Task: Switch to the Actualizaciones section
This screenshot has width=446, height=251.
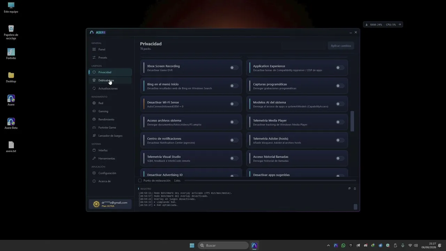Action: (110, 89)
